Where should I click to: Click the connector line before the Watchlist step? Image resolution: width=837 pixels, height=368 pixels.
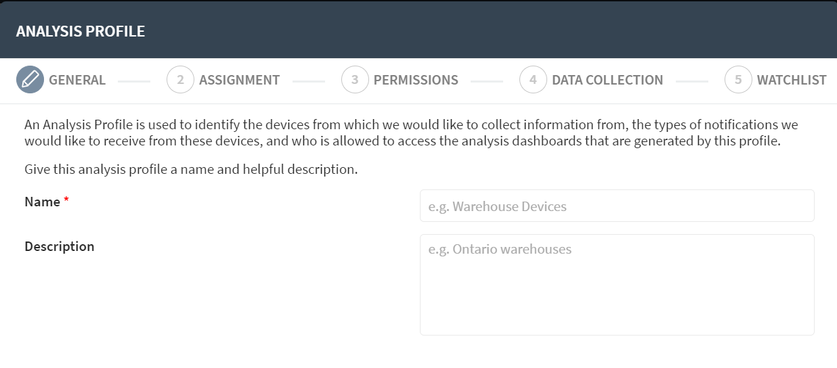tap(692, 81)
